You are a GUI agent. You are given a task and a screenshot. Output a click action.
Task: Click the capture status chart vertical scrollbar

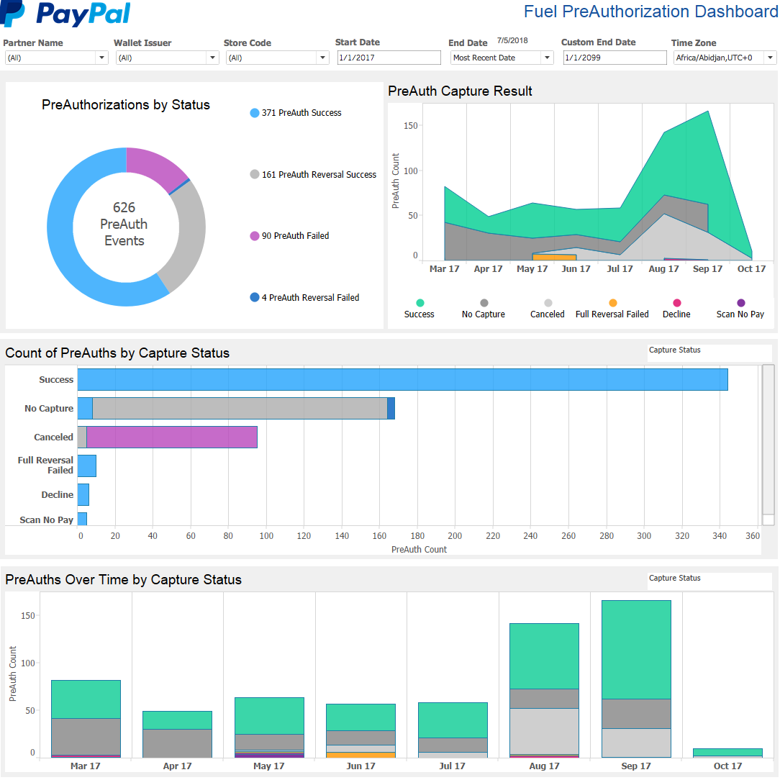[768, 439]
